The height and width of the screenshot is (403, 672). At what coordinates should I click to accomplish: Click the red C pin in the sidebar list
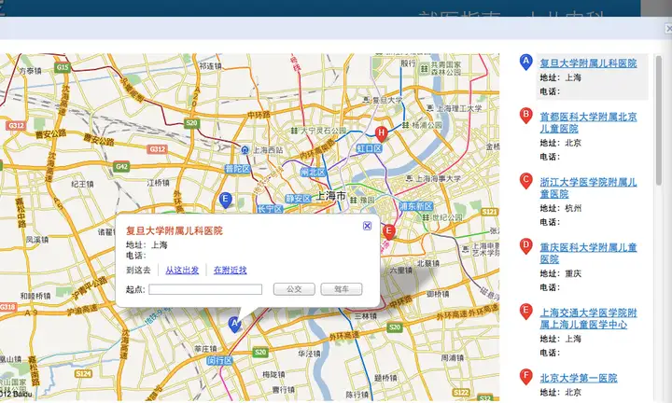point(525,181)
